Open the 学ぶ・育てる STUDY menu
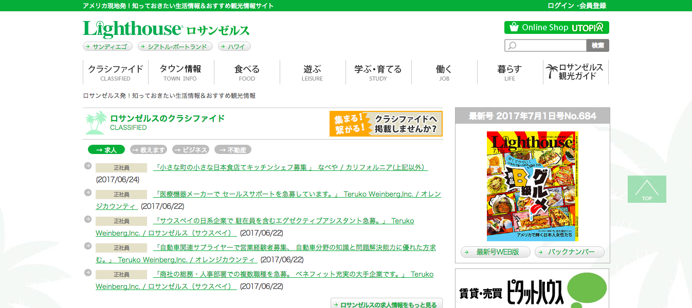The width and height of the screenshot is (692, 308). (378, 72)
